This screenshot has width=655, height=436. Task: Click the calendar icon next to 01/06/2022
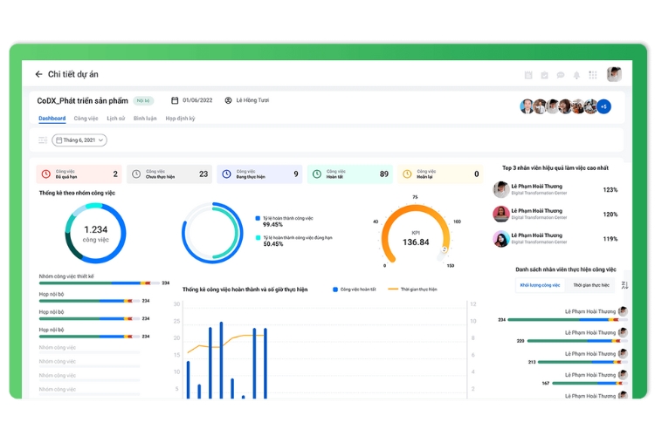[175, 100]
